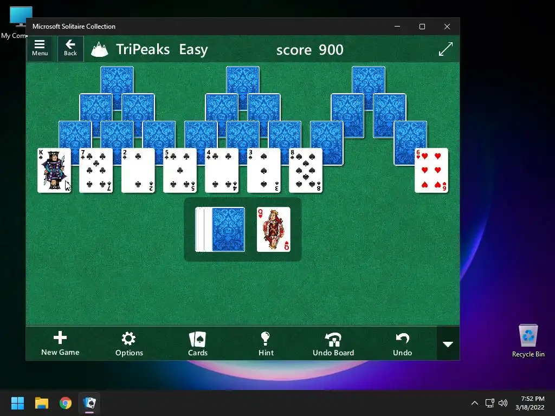Minimize the Solitaire Collection window
The height and width of the screenshot is (416, 555).
(x=397, y=27)
